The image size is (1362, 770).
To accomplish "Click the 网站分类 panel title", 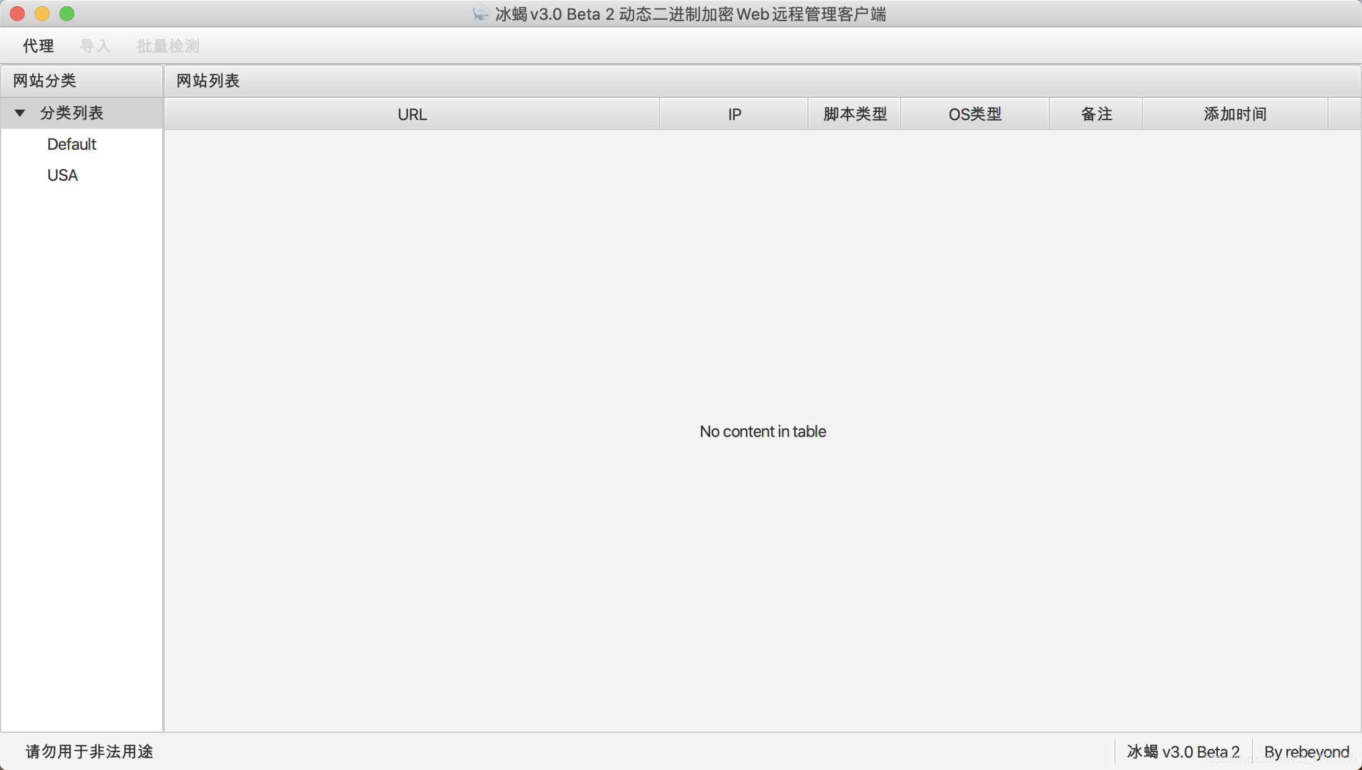I will click(x=45, y=80).
